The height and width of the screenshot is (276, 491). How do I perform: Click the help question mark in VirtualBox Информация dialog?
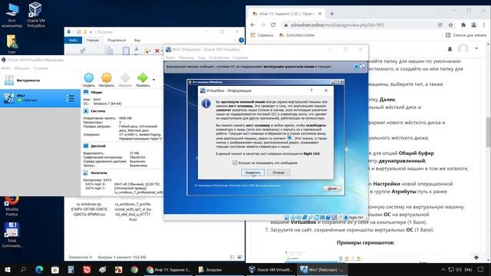tap(311, 90)
